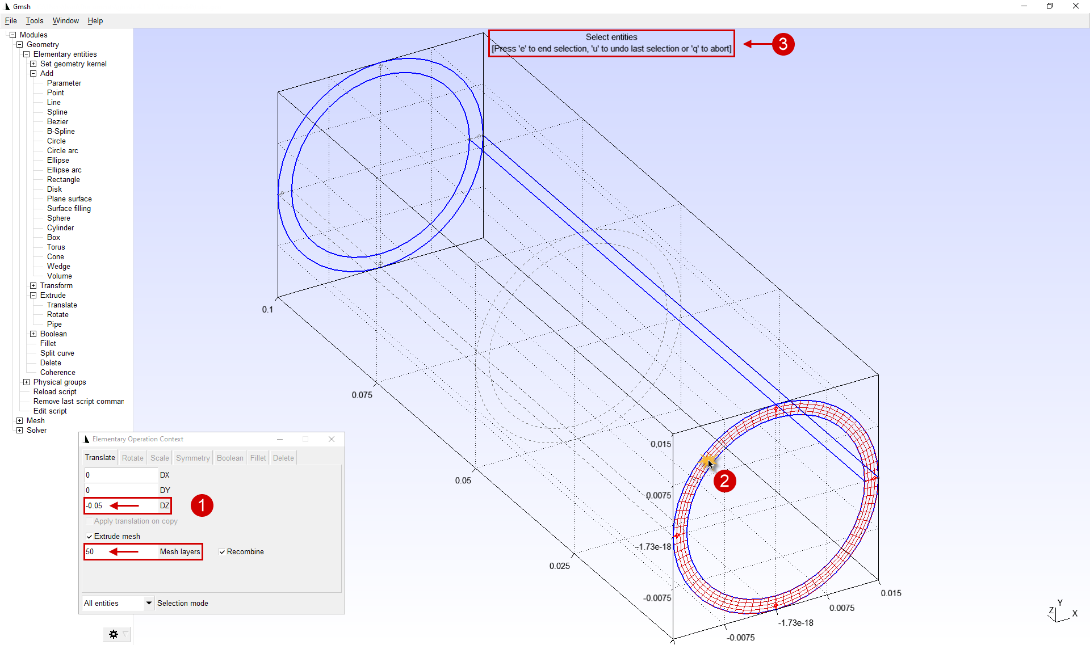This screenshot has width=1090, height=645.
Task: Switch to the Rotate tab
Action: coord(132,458)
